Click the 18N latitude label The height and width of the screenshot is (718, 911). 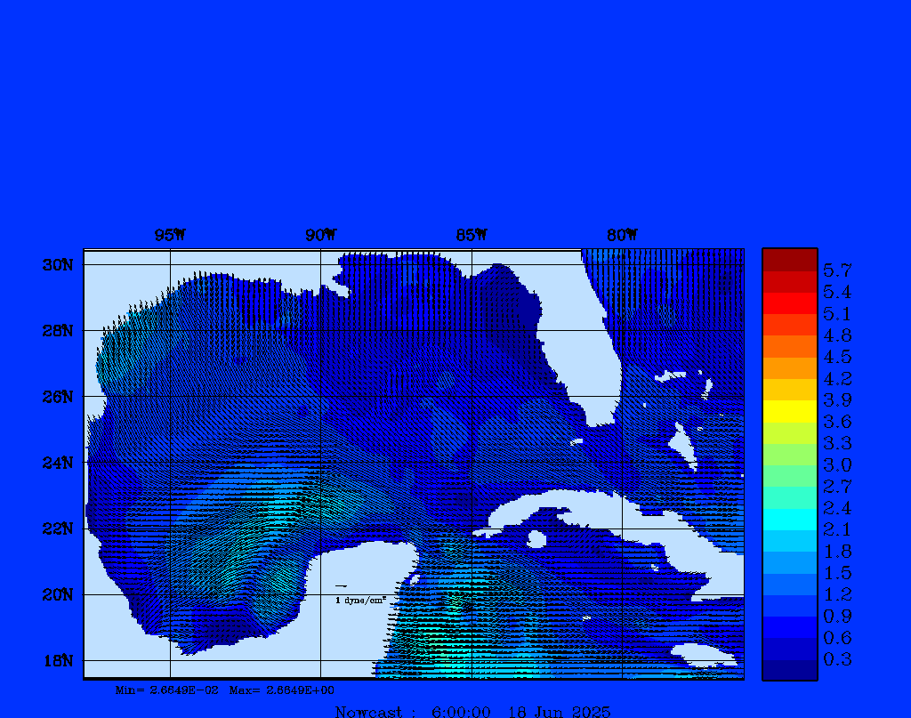click(x=56, y=660)
